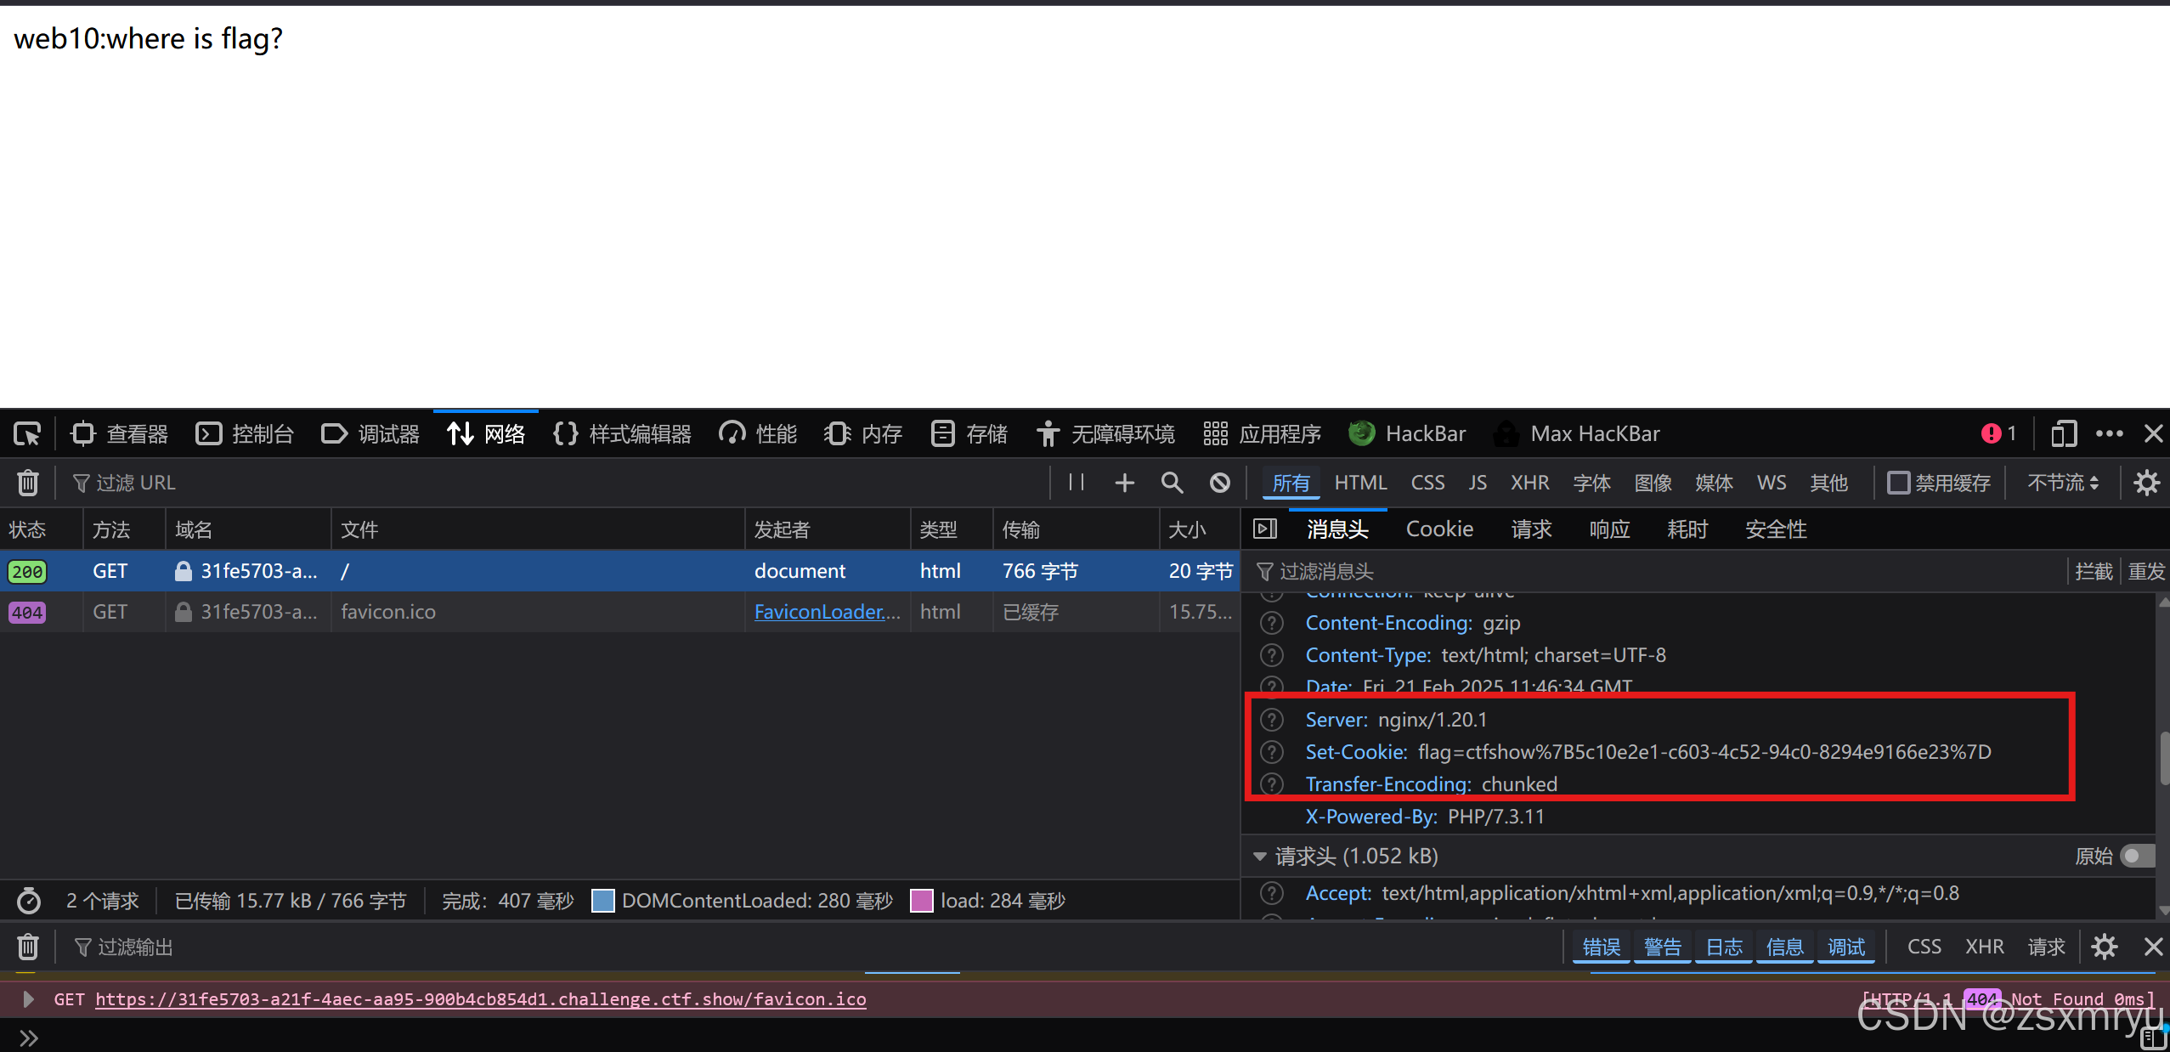Clear network requests with trash icon
This screenshot has width=2170, height=1052.
click(x=27, y=483)
